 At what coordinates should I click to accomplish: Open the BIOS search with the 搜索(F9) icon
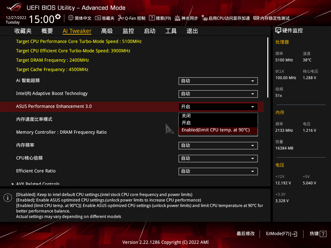click(x=160, y=18)
